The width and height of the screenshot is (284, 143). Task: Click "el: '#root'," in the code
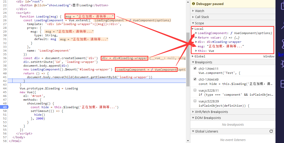point(34,96)
